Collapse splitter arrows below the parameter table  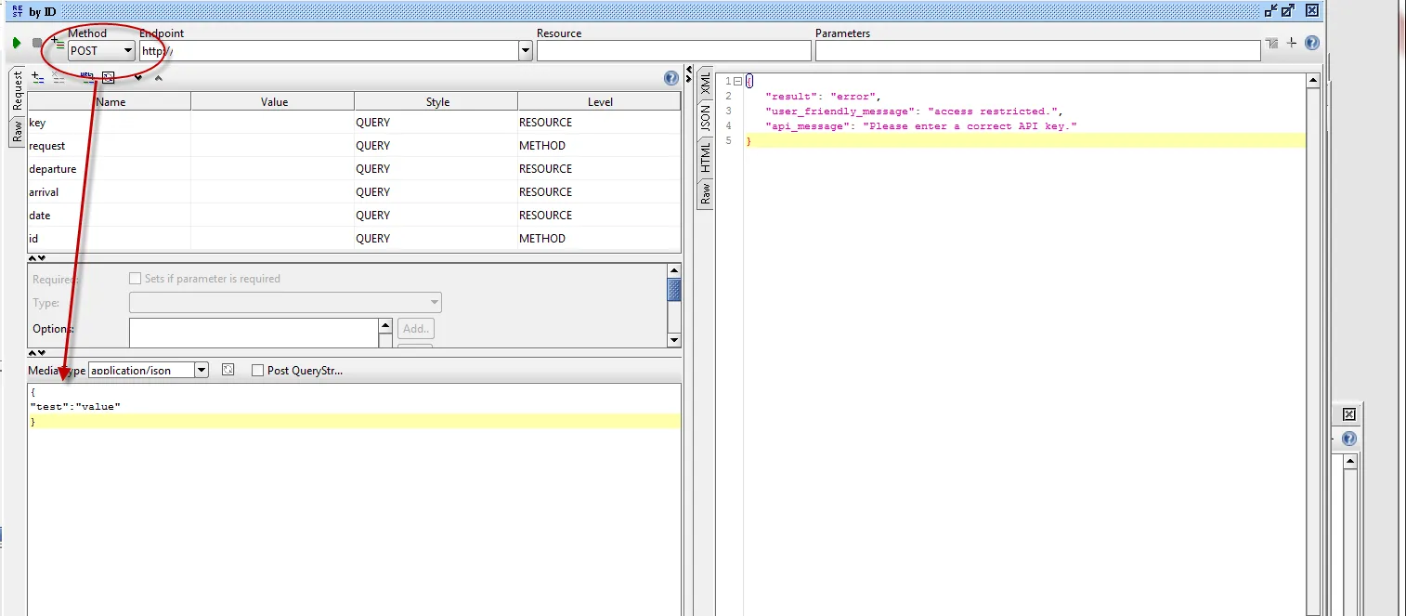[37, 257]
